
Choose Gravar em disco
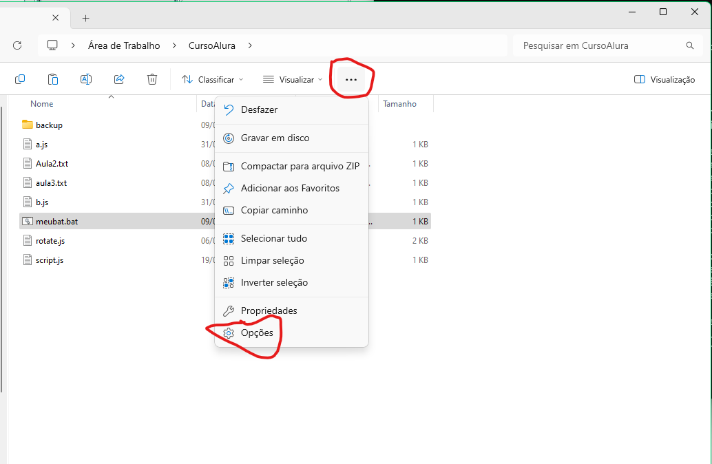coord(291,138)
